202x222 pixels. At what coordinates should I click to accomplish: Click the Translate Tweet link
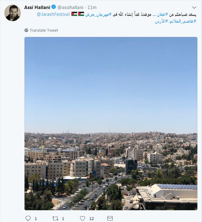pyautogui.click(x=44, y=30)
